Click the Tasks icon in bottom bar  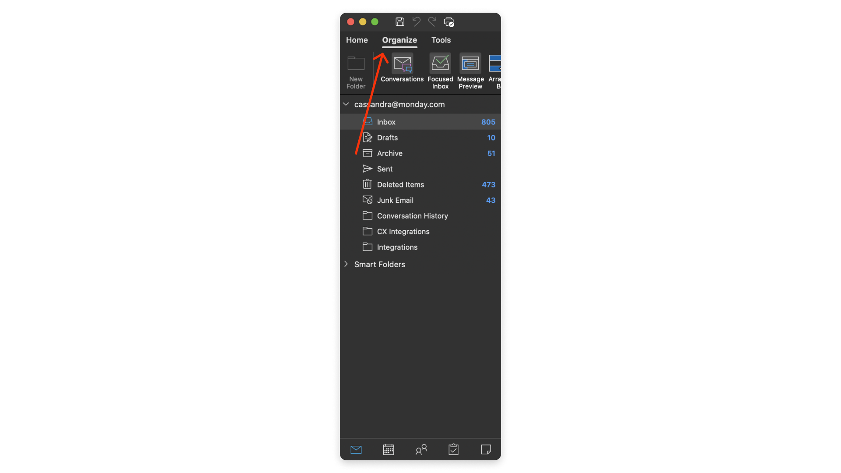click(453, 450)
